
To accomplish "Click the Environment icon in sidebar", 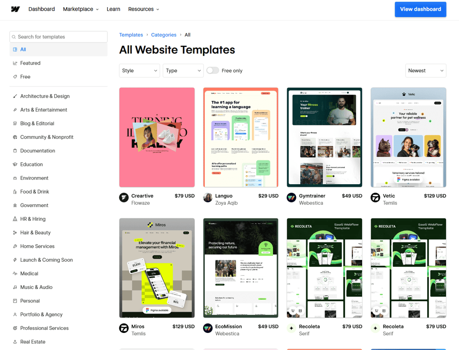I will pos(15,178).
